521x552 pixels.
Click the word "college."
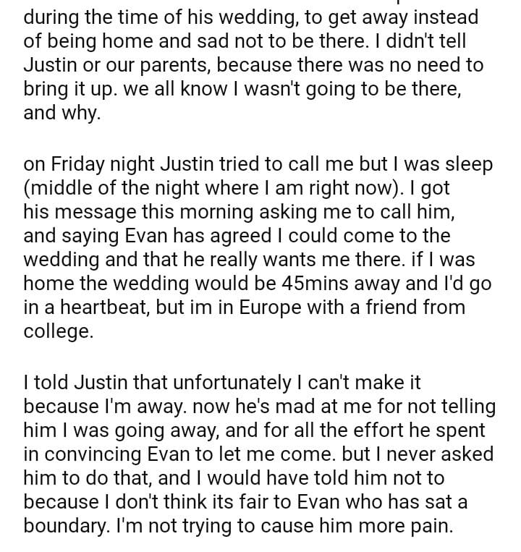coord(59,331)
